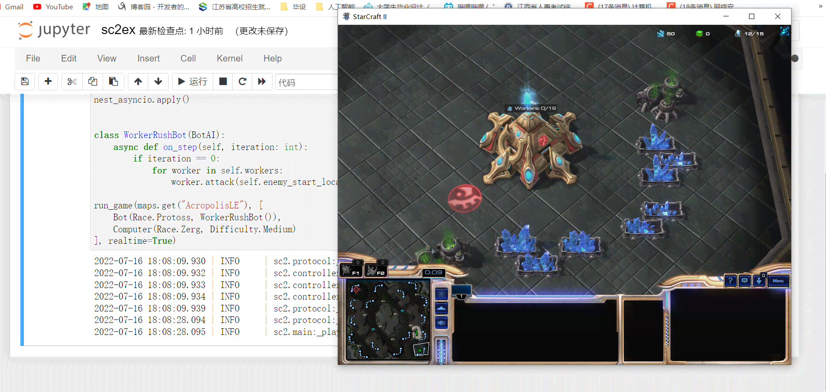Ping the minimap with the target icon
This screenshot has height=392, width=826.
(x=441, y=294)
